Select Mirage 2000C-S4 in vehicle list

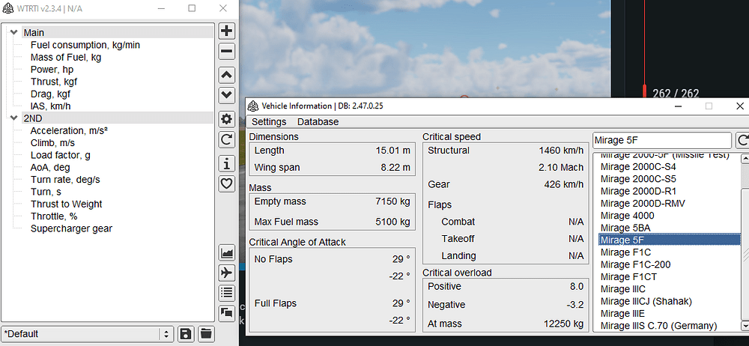point(637,167)
